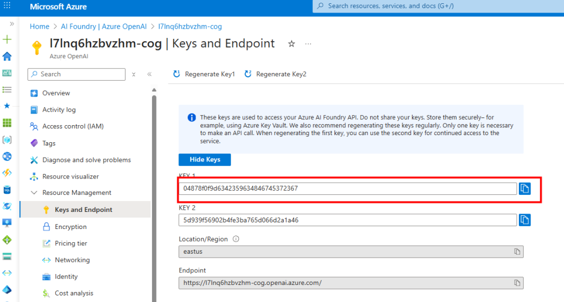Click the Hide Keys button

(x=205, y=160)
